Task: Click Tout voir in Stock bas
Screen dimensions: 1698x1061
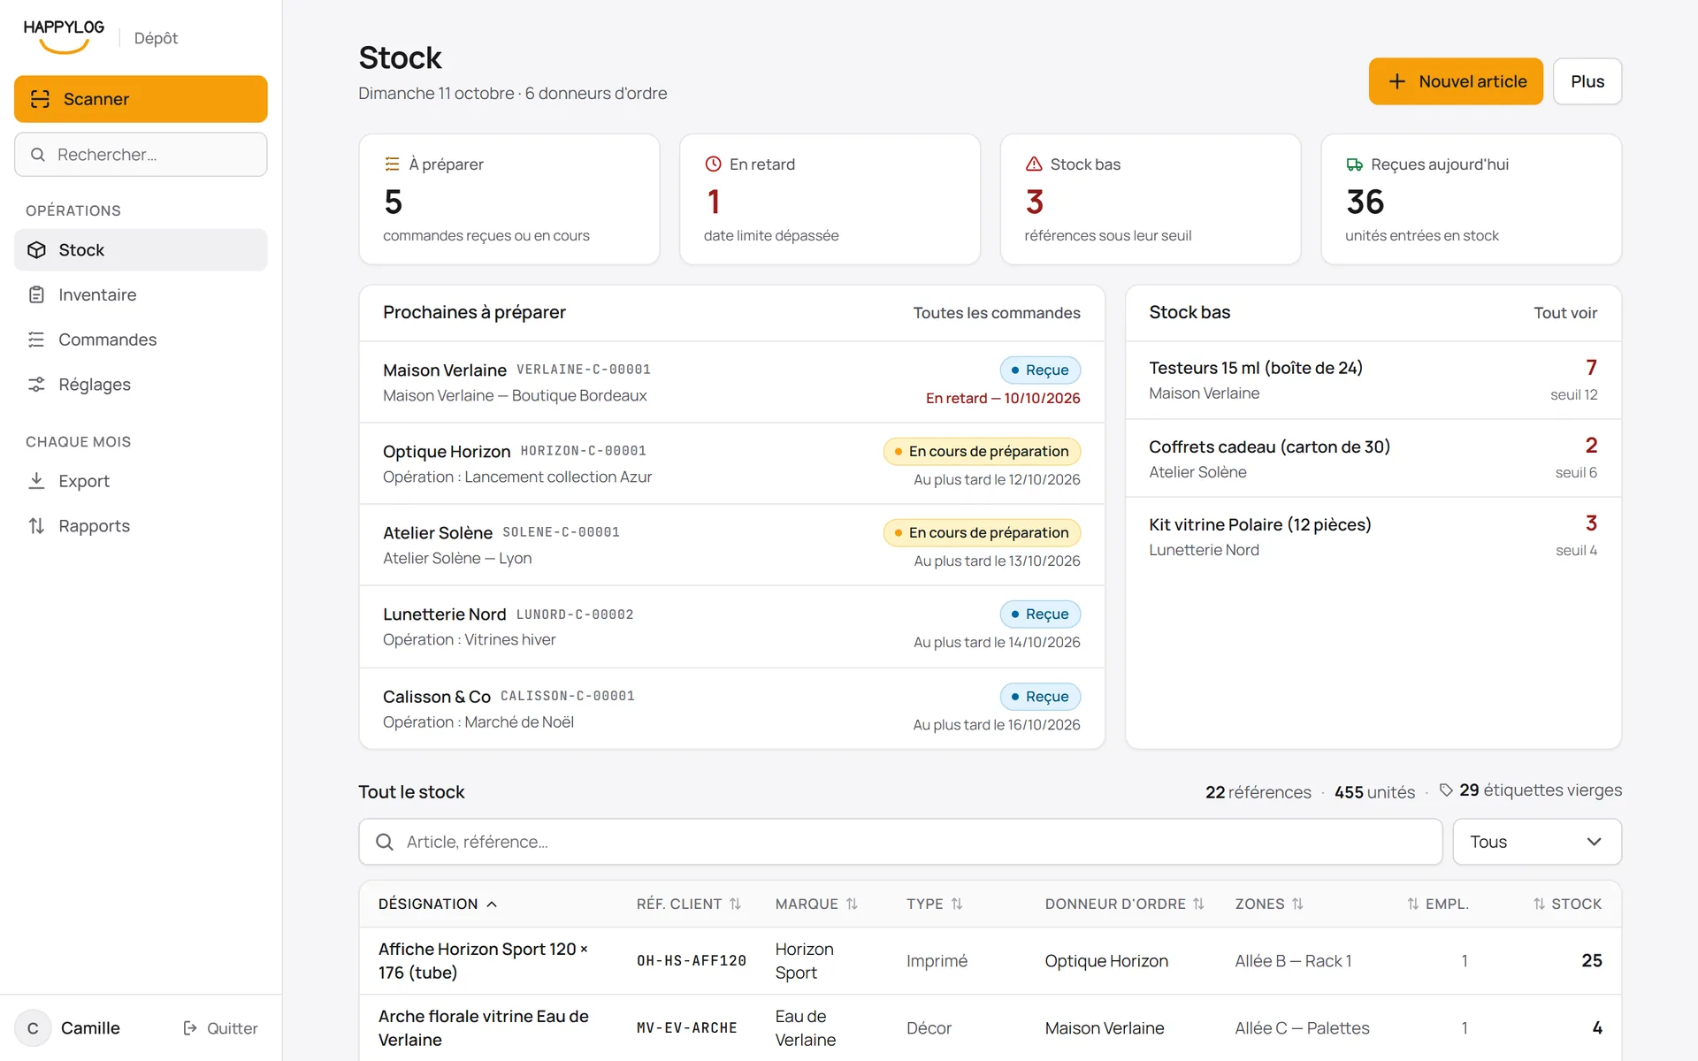Action: pyautogui.click(x=1565, y=313)
